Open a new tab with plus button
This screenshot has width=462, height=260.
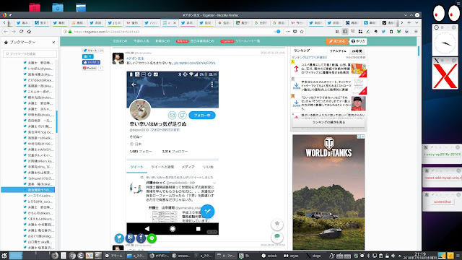(x=409, y=22)
